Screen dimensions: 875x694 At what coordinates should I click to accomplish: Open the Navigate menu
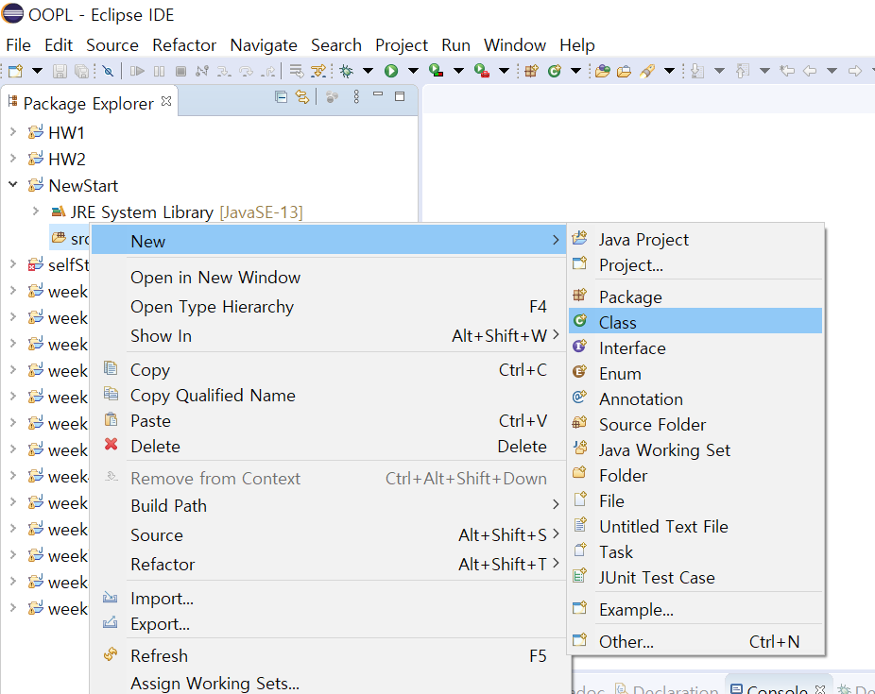(x=264, y=45)
